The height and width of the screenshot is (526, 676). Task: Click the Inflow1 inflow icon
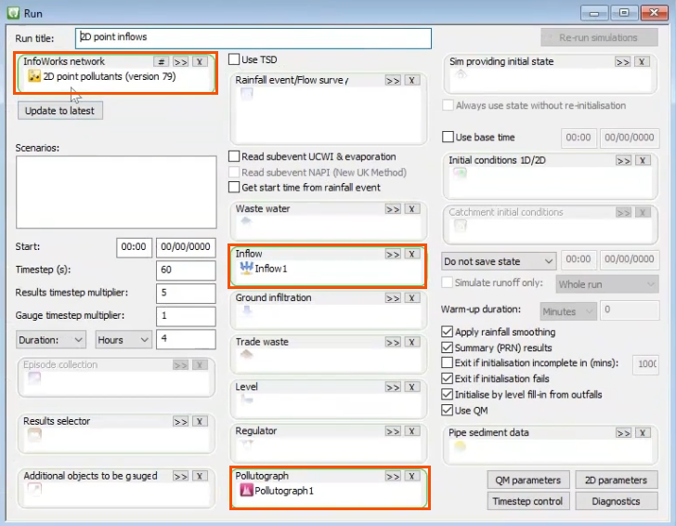point(246,268)
